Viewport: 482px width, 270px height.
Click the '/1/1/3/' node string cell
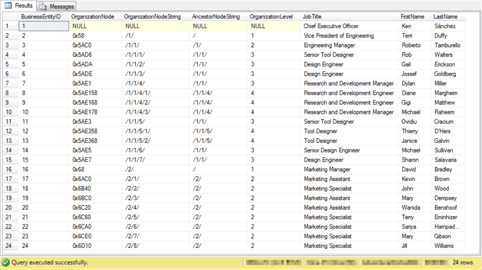(155, 74)
